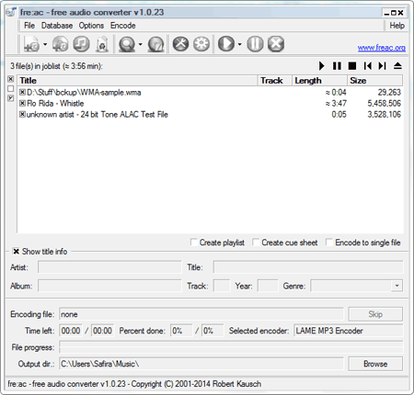This screenshot has height=395, width=414.
Task: Click the add audio files toolbar icon
Action: tap(31, 44)
